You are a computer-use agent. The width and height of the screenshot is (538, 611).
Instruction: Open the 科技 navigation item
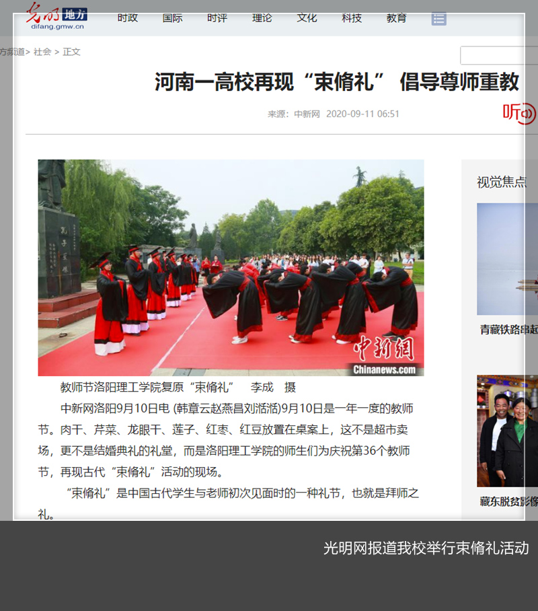(x=351, y=18)
